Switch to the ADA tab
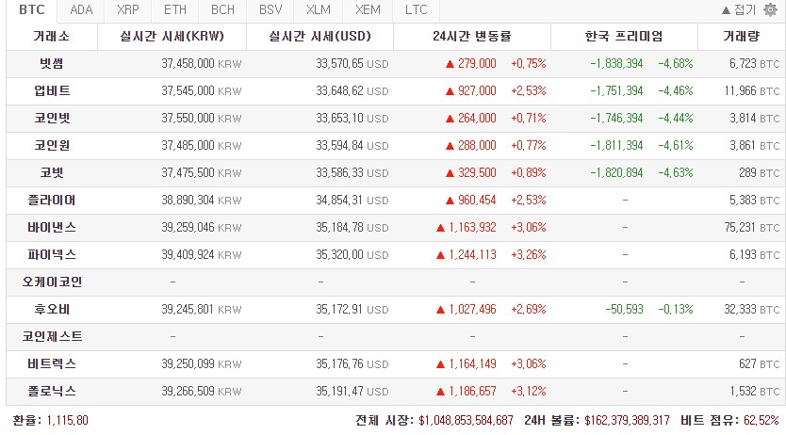This screenshot has width=786, height=435. [x=81, y=9]
